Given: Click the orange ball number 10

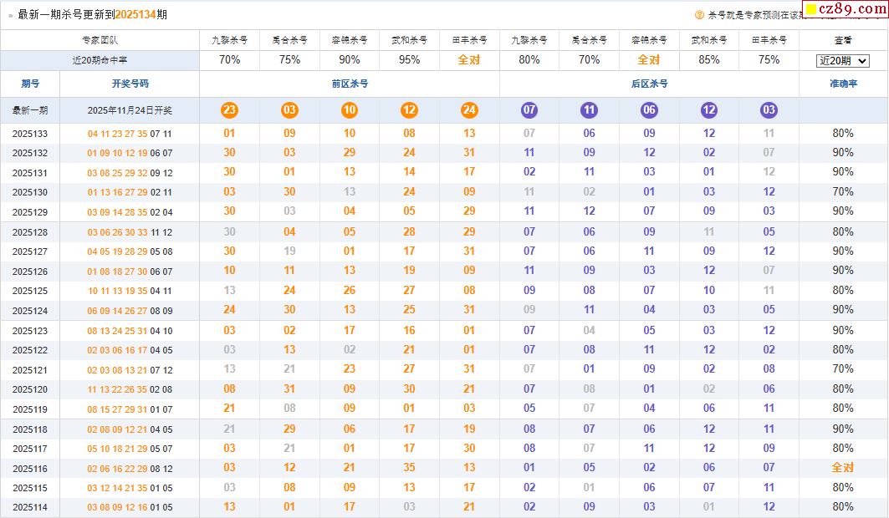Looking at the screenshot, I should click(x=350, y=110).
